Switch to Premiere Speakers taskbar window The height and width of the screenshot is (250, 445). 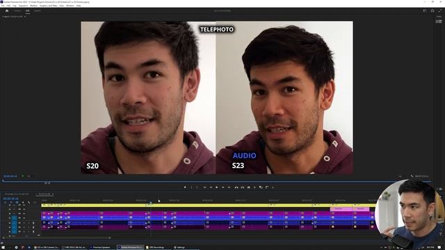pos(102,247)
